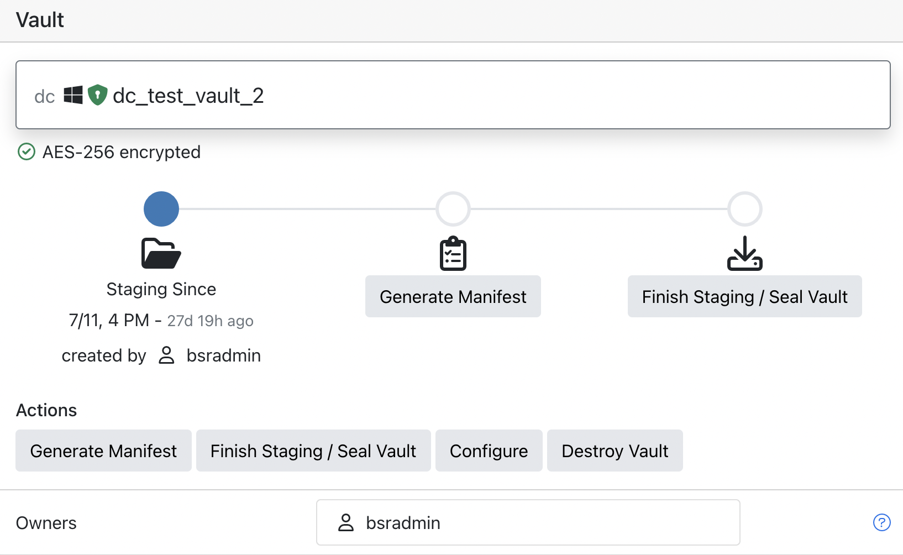
Task: Click the Windows logo icon beside vault name
Action: click(x=73, y=95)
